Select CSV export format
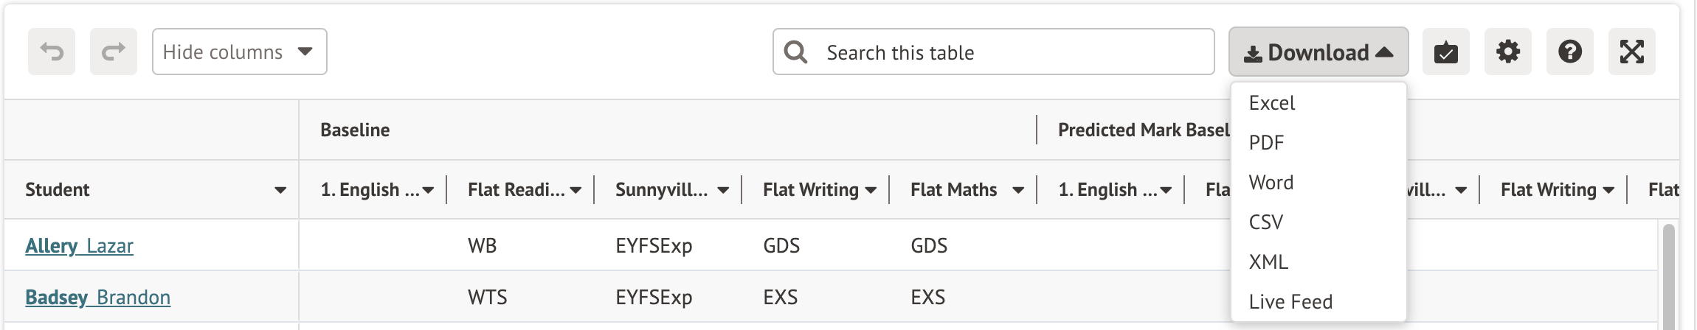This screenshot has height=330, width=1697. (x=1266, y=222)
